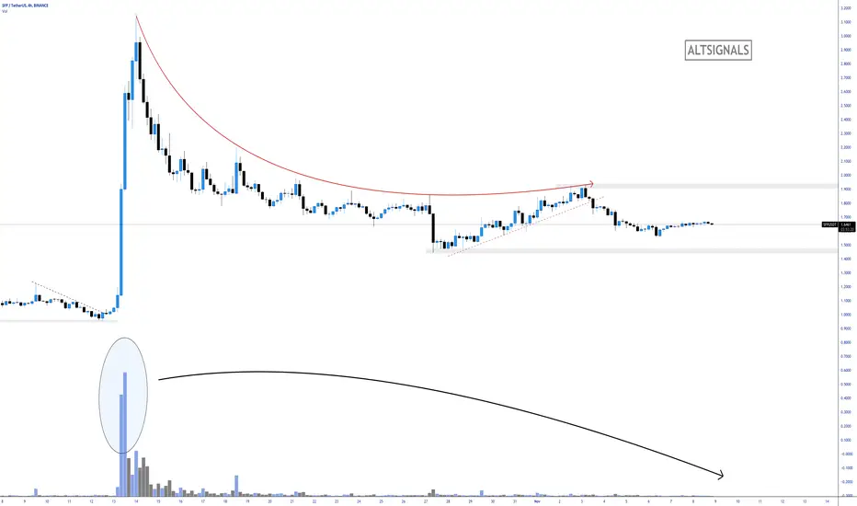The height and width of the screenshot is (506, 857).
Task: Click the 2.0000 price axis label
Action: pyautogui.click(x=846, y=176)
